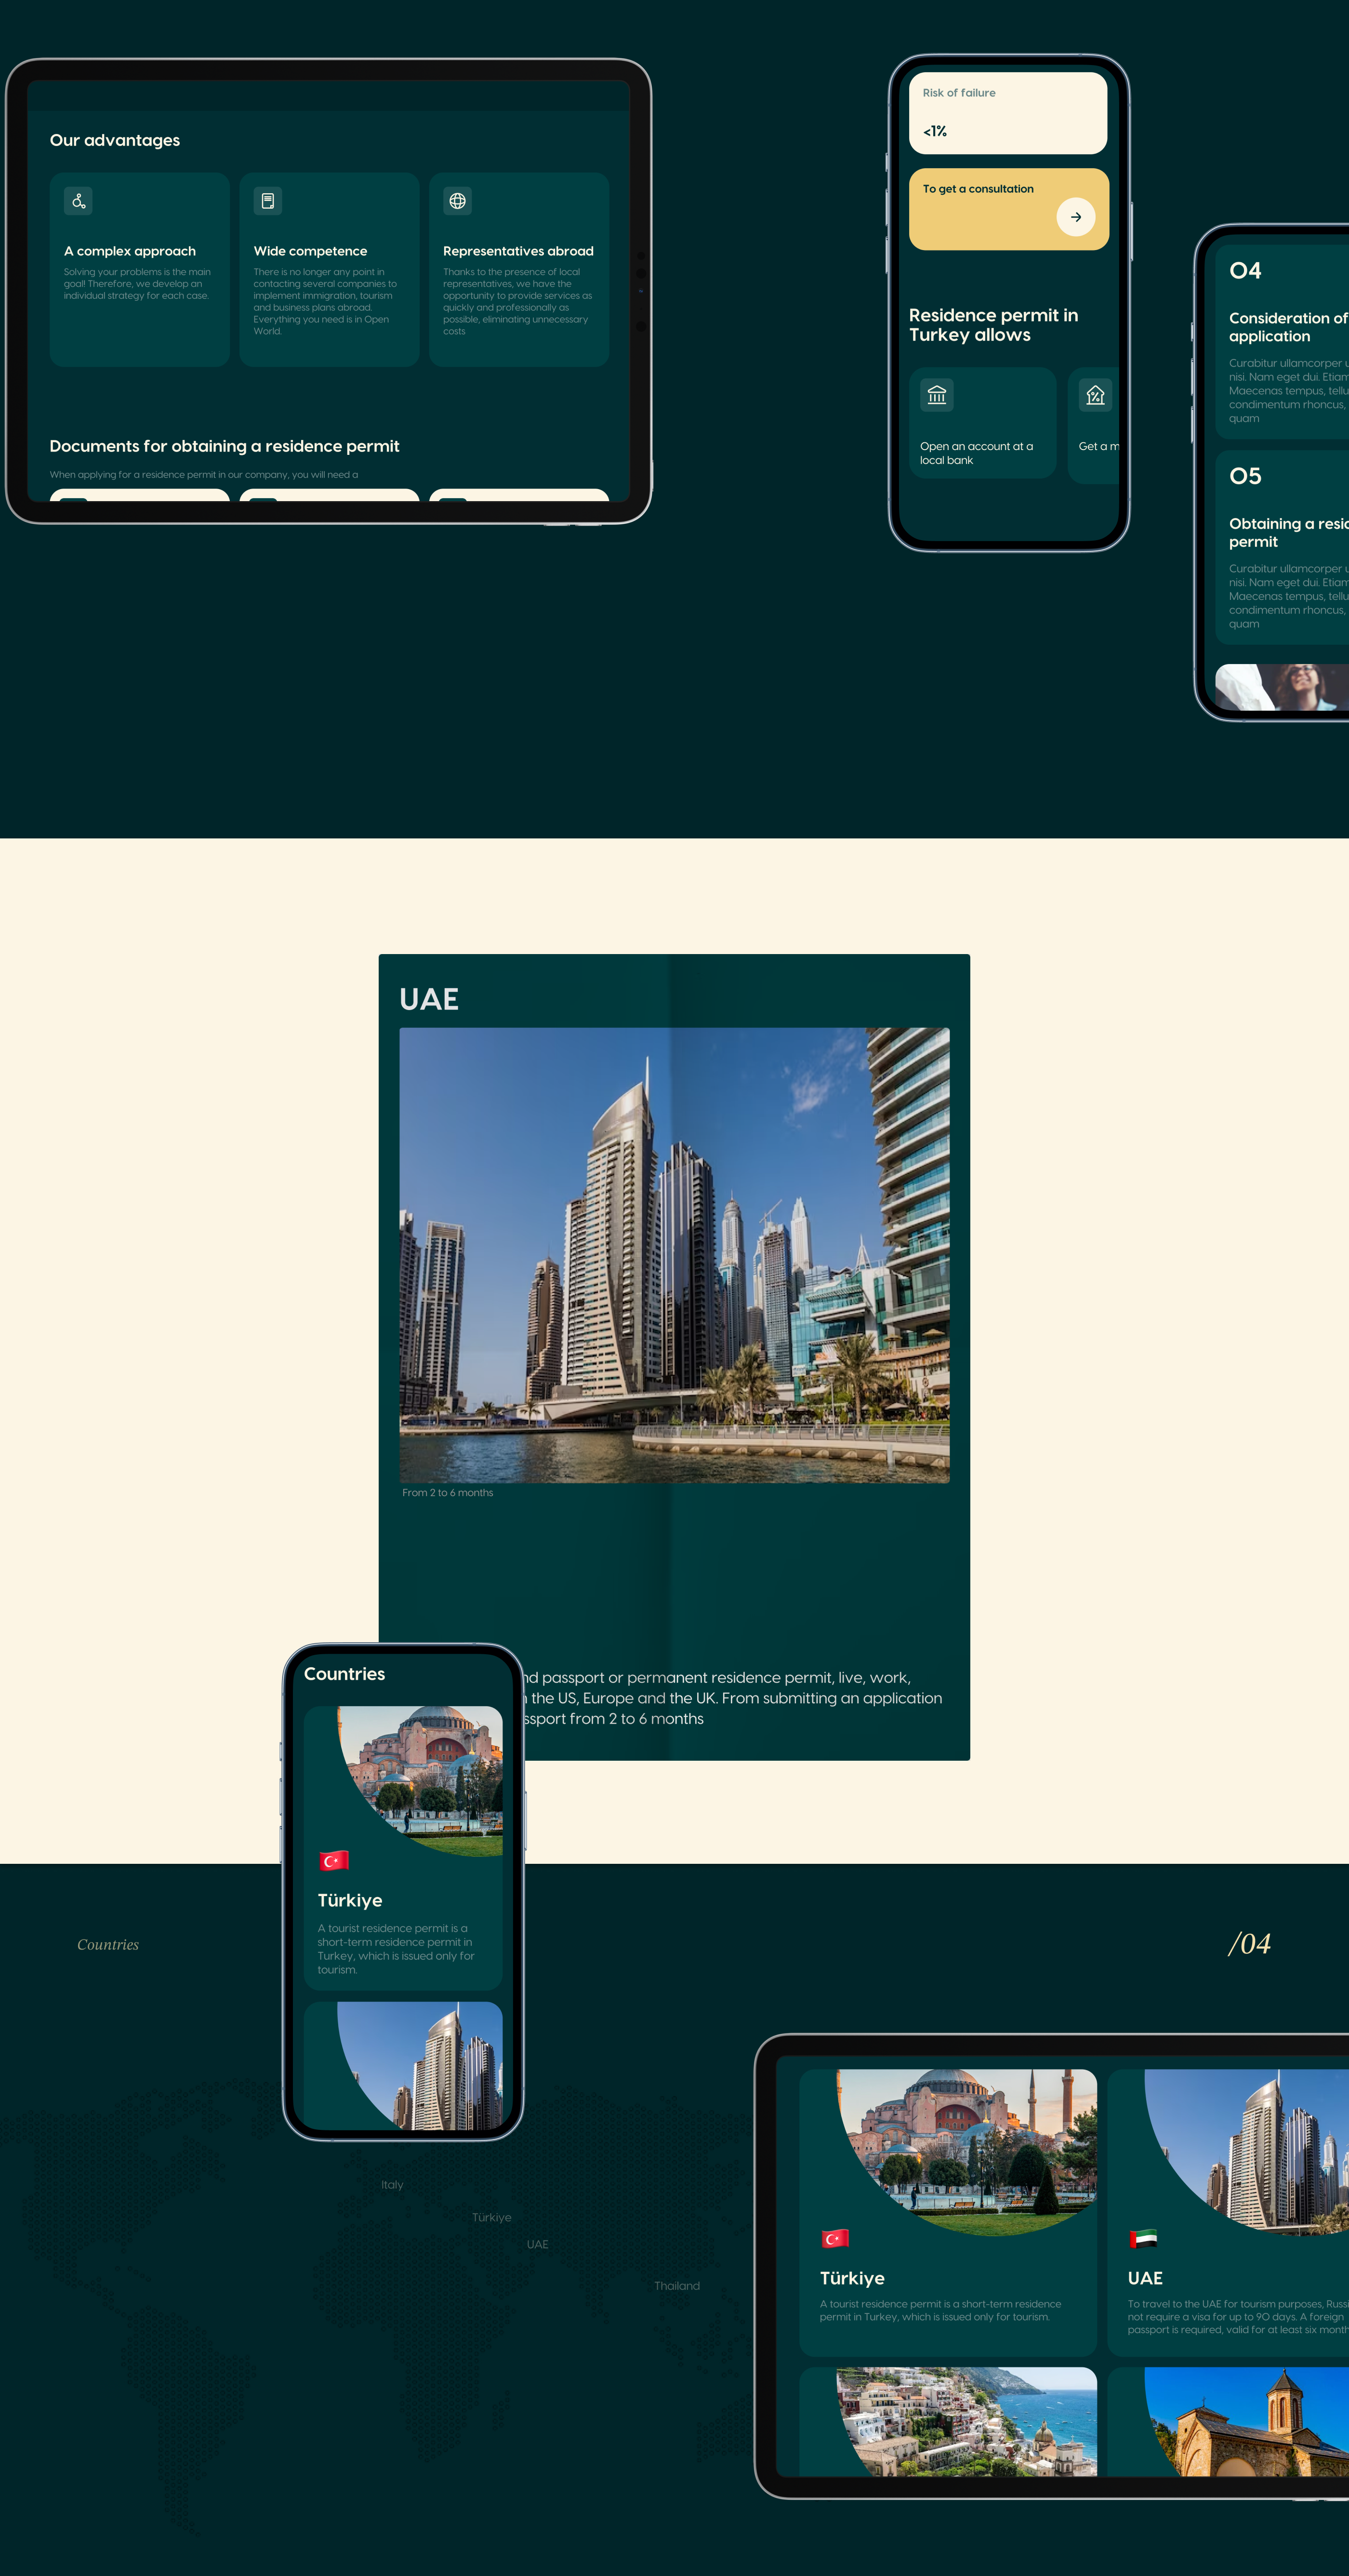Click the house mortgage icon on phone
The image size is (1349, 2576).
(1095, 395)
